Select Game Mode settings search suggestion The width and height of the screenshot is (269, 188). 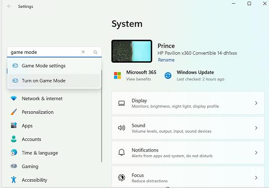tap(54, 66)
